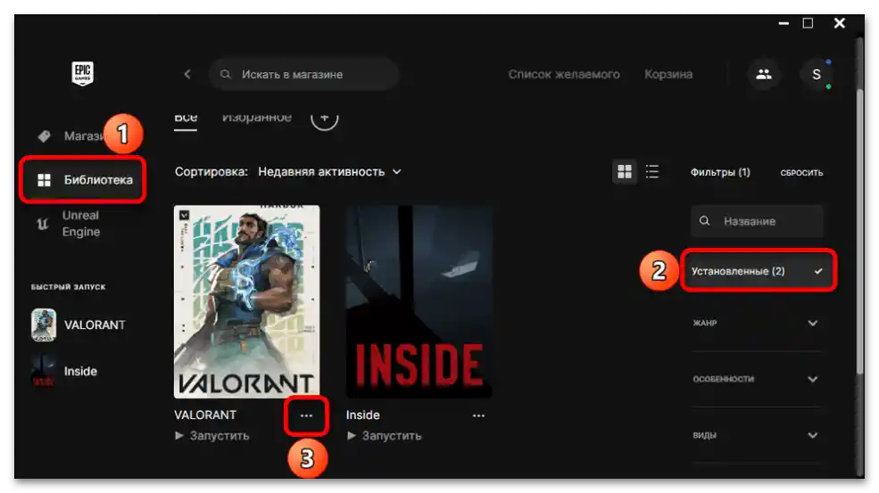Screen dimensions: 879x493
Task: Launch Inside from quick launch list
Action: pyautogui.click(x=64, y=371)
